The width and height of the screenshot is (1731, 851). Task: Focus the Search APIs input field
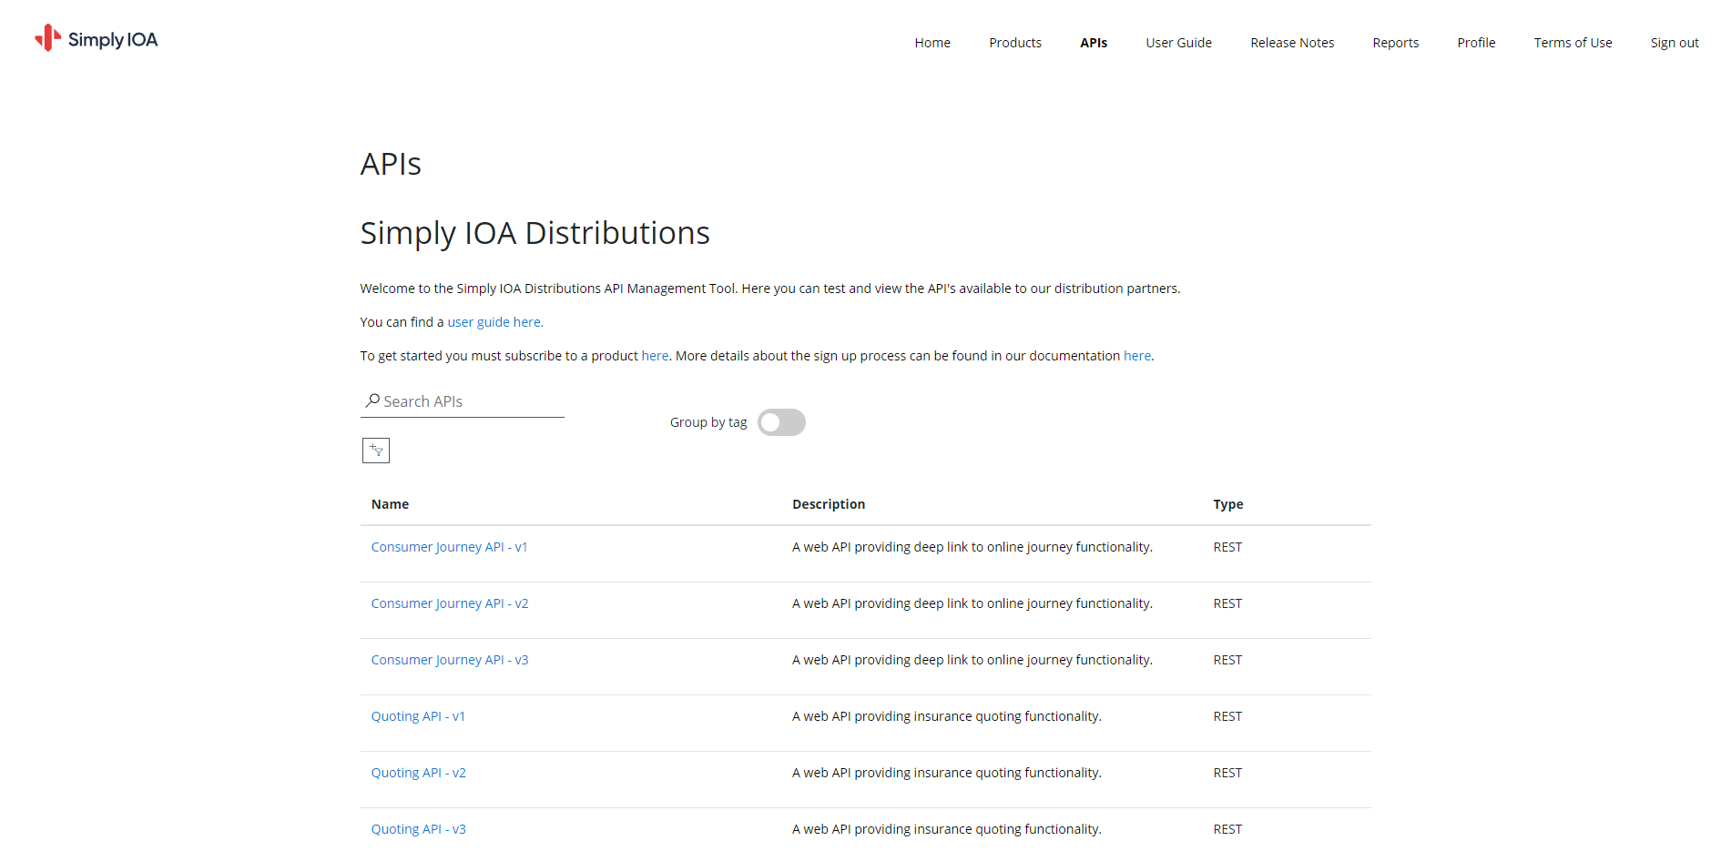(463, 401)
